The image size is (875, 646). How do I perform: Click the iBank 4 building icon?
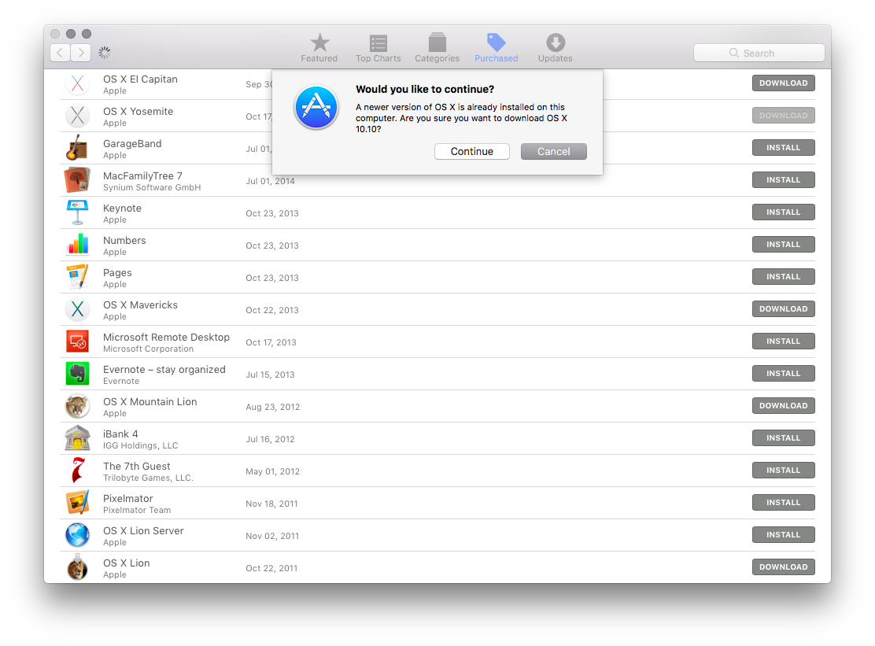78,438
